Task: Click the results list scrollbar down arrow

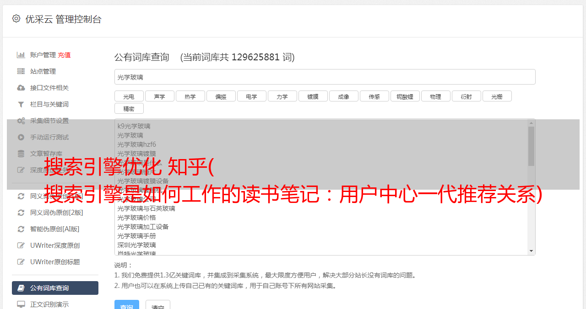Action: (531, 251)
